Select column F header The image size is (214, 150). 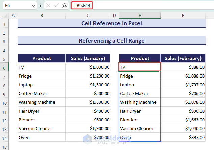coord(183,16)
